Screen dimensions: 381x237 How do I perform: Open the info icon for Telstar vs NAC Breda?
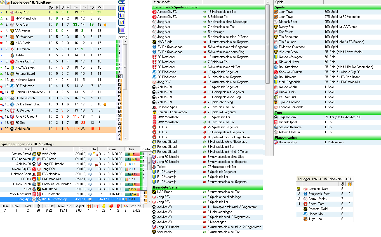coord(90,189)
